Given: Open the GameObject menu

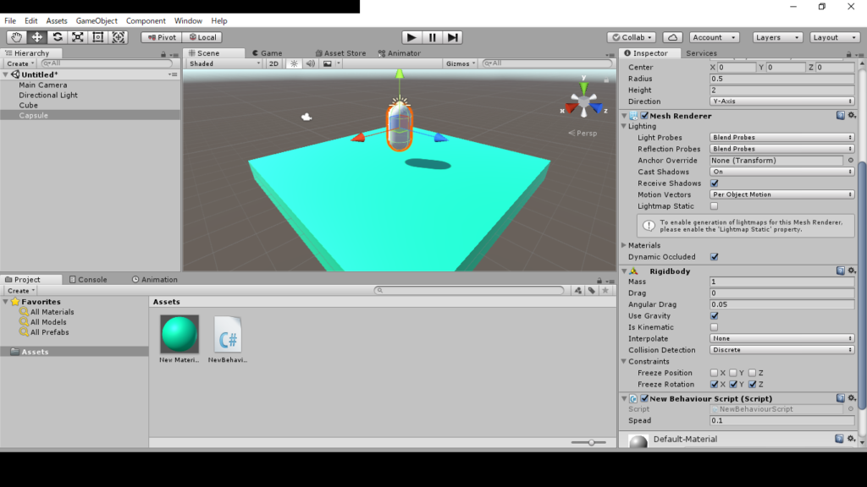Looking at the screenshot, I should pyautogui.click(x=97, y=20).
